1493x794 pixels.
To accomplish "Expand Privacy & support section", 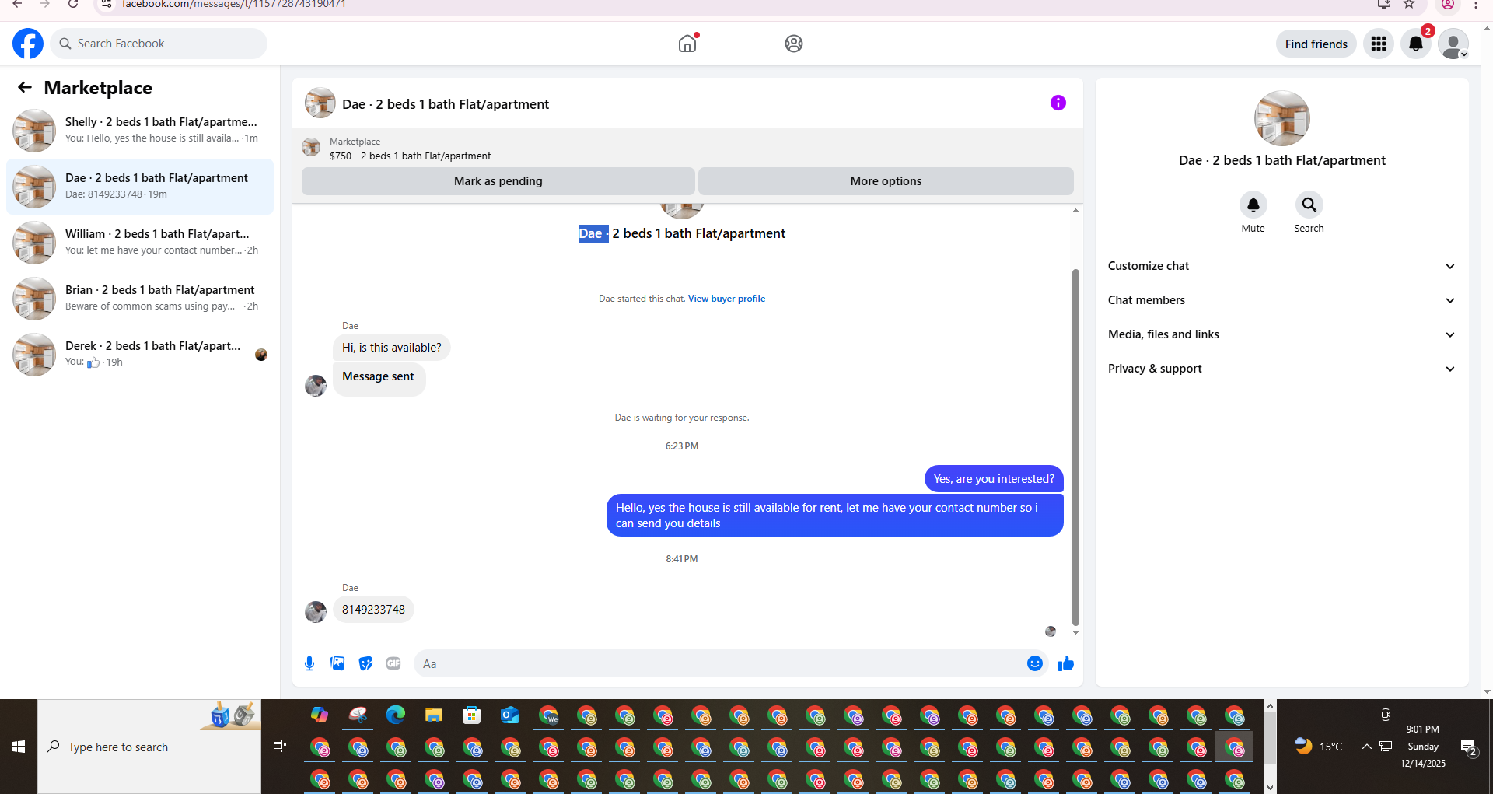I will 1281,369.
